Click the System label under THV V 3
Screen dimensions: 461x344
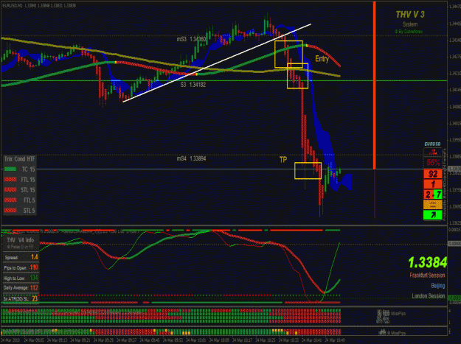coord(410,24)
